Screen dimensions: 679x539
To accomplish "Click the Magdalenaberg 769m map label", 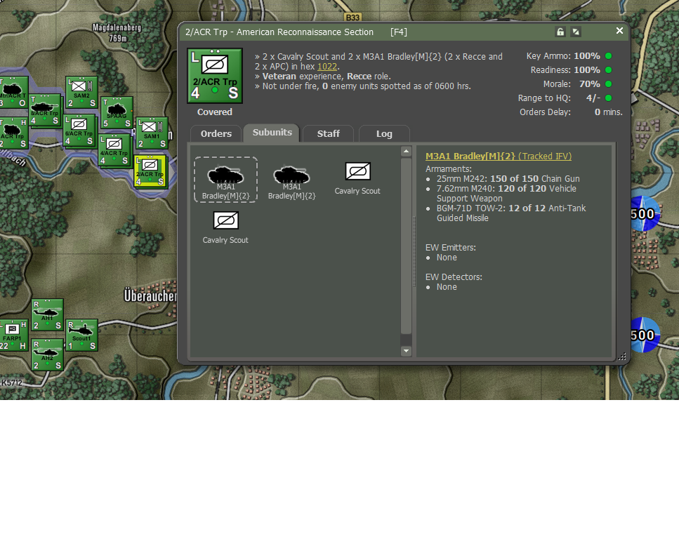I will click(x=117, y=33).
